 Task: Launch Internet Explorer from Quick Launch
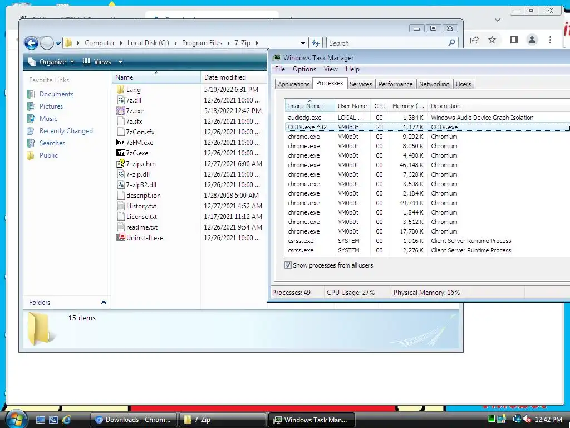[66, 420]
